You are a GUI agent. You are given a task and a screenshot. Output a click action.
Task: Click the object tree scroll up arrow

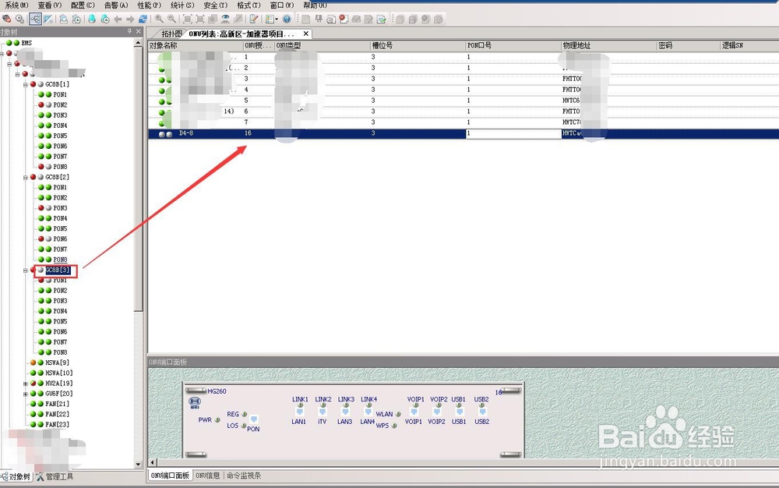pos(138,43)
